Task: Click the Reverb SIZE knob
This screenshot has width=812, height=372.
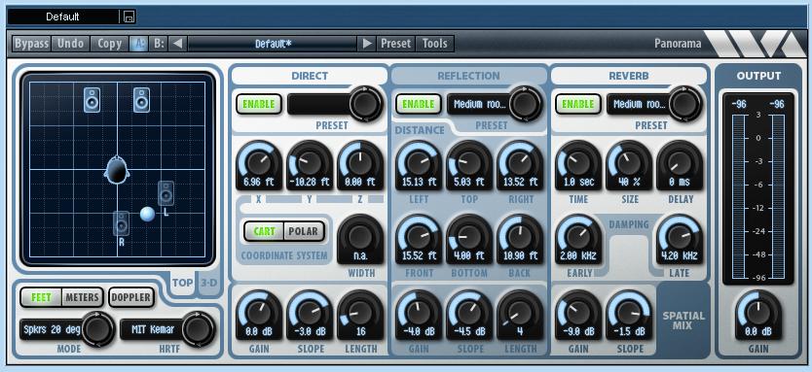Action: click(x=629, y=164)
